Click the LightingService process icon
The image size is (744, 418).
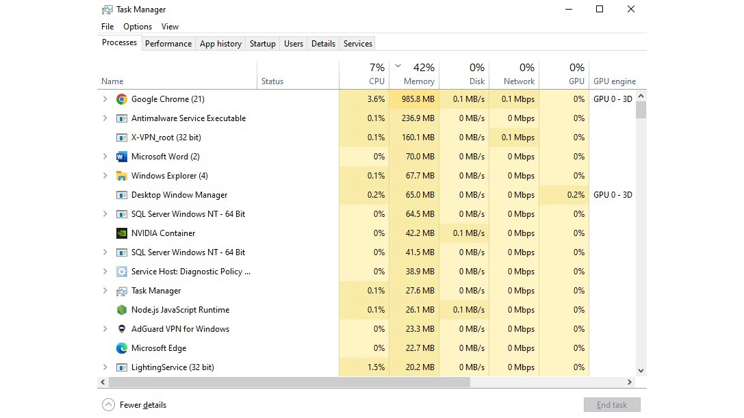(x=121, y=367)
